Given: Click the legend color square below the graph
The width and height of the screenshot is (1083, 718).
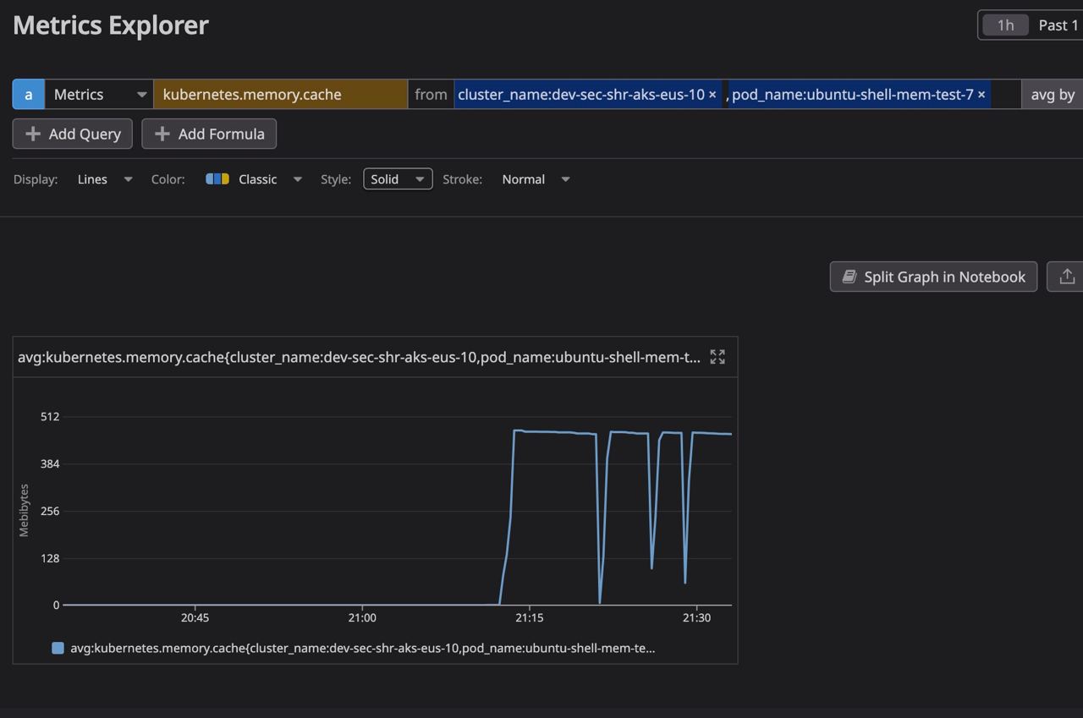Looking at the screenshot, I should (58, 647).
